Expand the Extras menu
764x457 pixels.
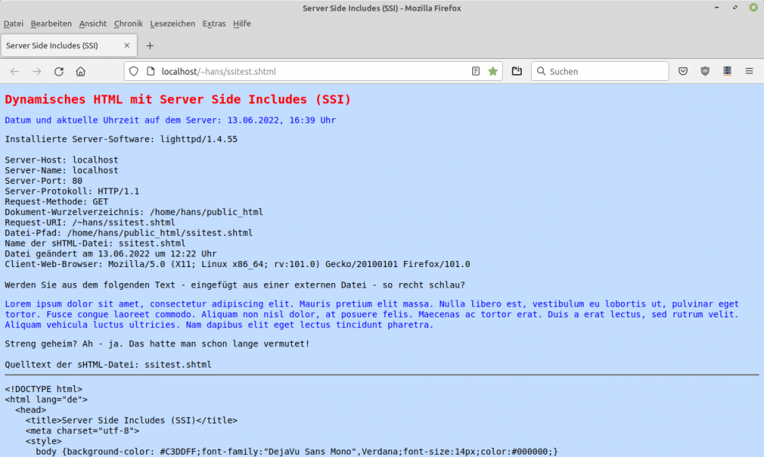tap(214, 24)
